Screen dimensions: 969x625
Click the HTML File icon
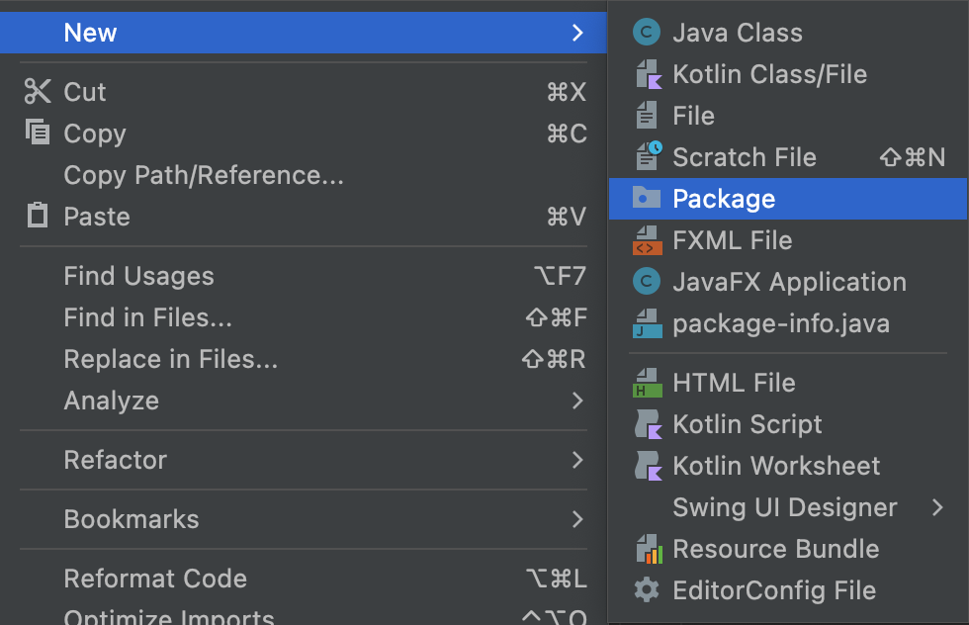click(647, 383)
